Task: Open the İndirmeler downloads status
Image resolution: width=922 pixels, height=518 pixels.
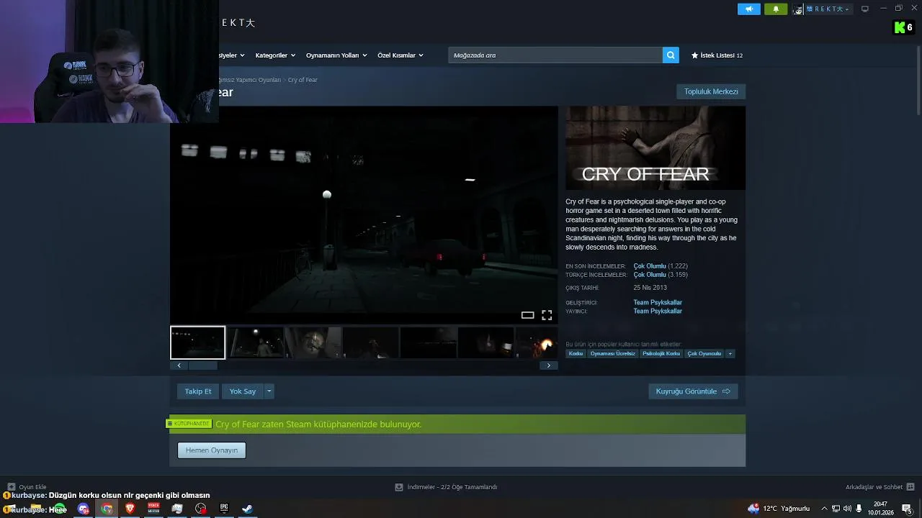Action: tap(447, 487)
